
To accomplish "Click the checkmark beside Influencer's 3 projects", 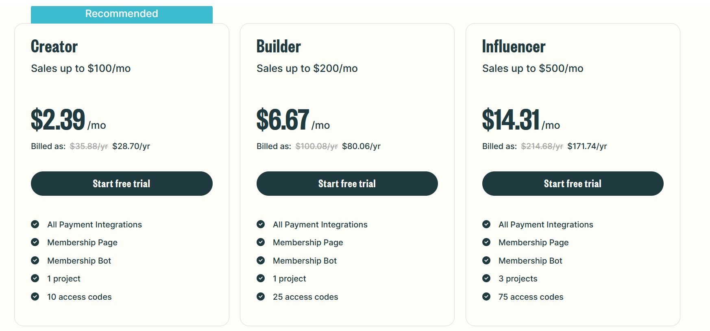I will (x=486, y=278).
